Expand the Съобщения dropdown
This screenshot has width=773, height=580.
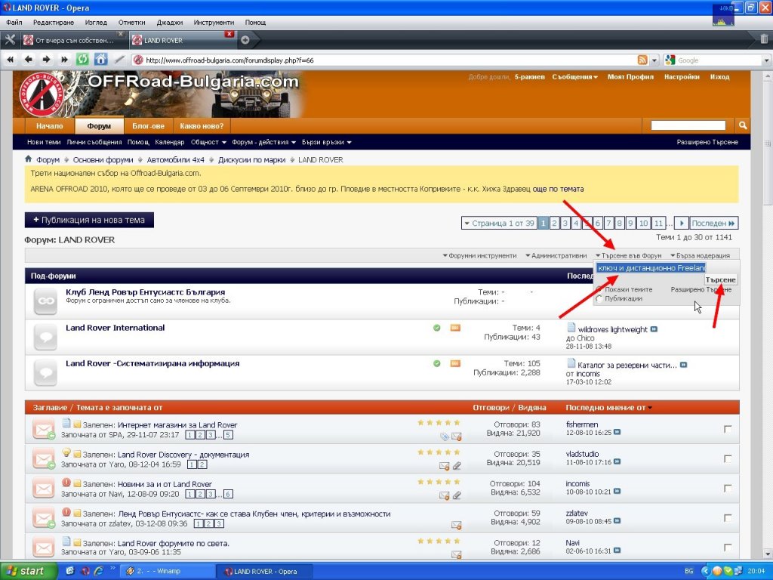pyautogui.click(x=574, y=77)
